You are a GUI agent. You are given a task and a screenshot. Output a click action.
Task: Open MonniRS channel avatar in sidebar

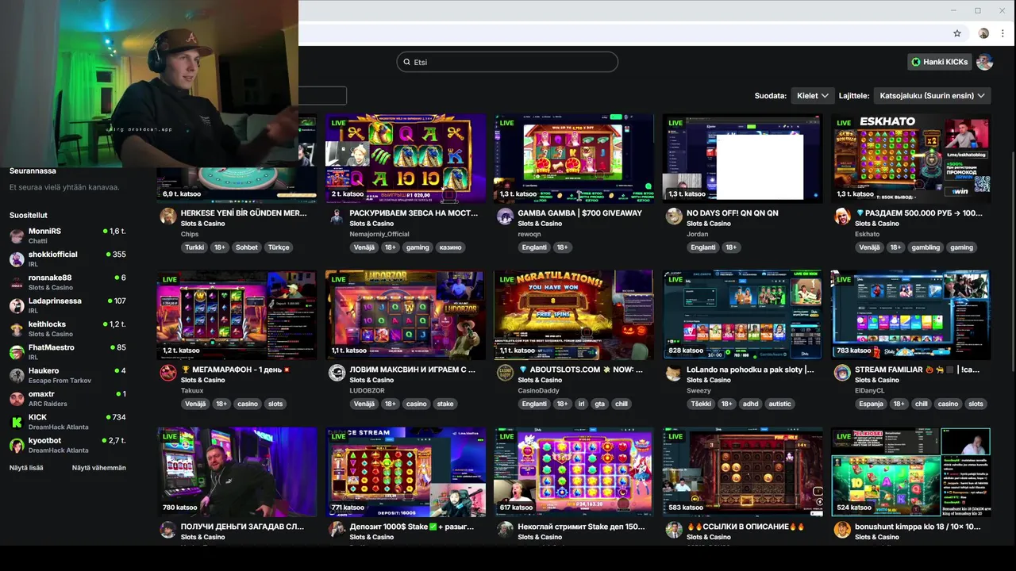[x=17, y=236]
